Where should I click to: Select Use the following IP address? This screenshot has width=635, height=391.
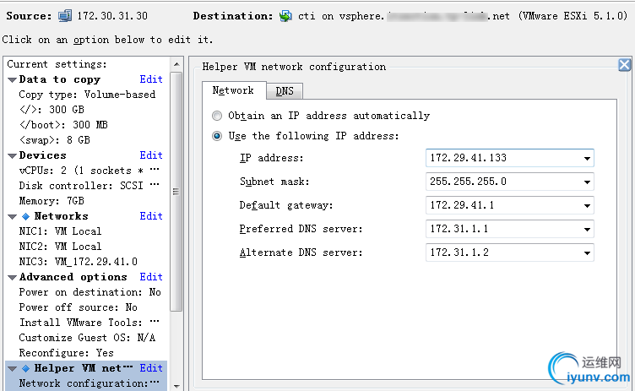pos(218,136)
